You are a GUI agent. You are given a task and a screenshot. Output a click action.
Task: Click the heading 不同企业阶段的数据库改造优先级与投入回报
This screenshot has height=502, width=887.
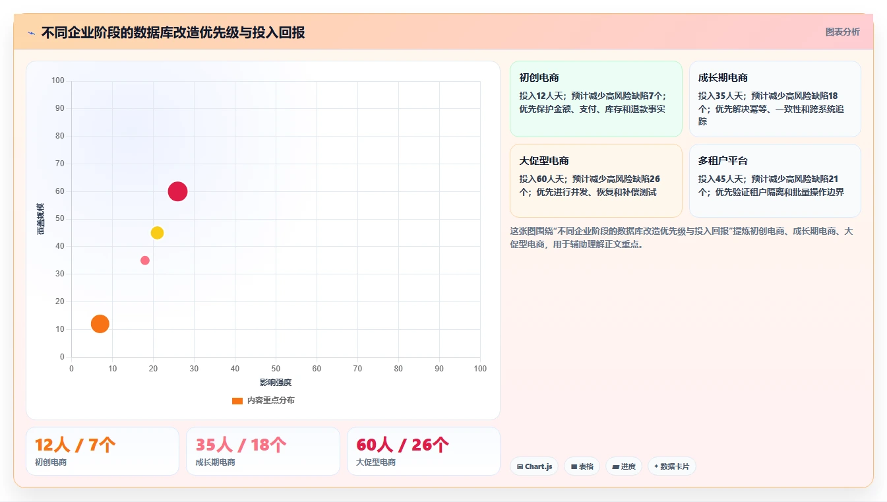tap(173, 33)
